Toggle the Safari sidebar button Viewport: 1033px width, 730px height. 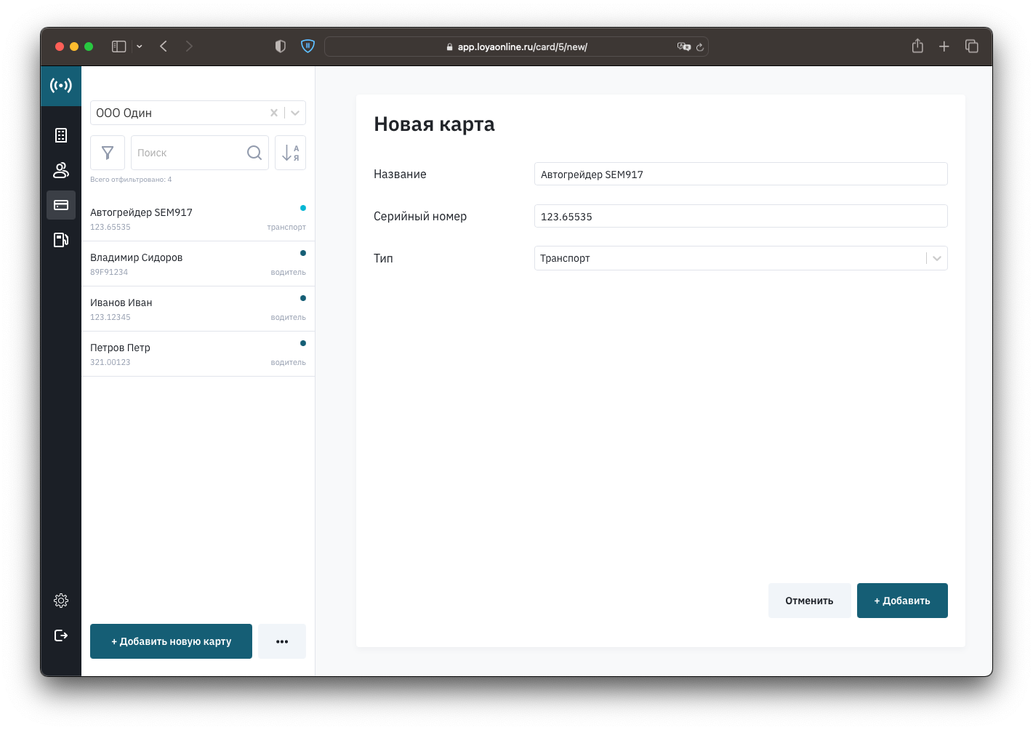(x=119, y=47)
